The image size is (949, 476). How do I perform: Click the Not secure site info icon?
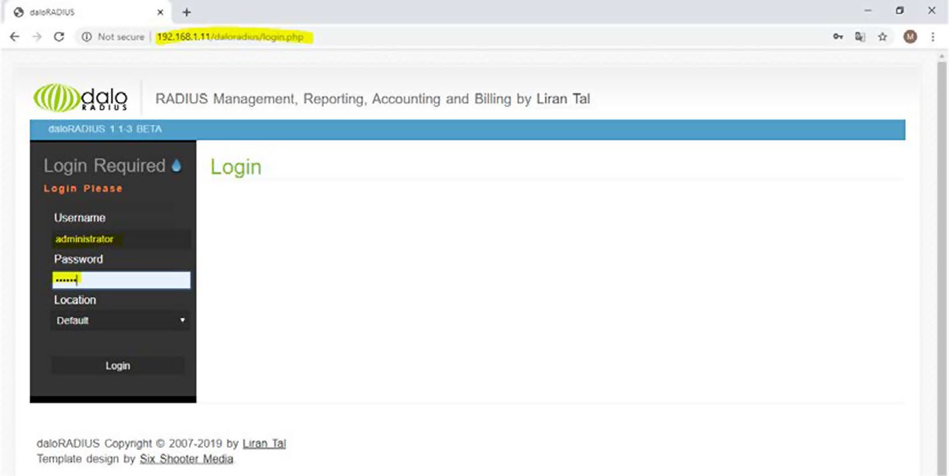86,37
